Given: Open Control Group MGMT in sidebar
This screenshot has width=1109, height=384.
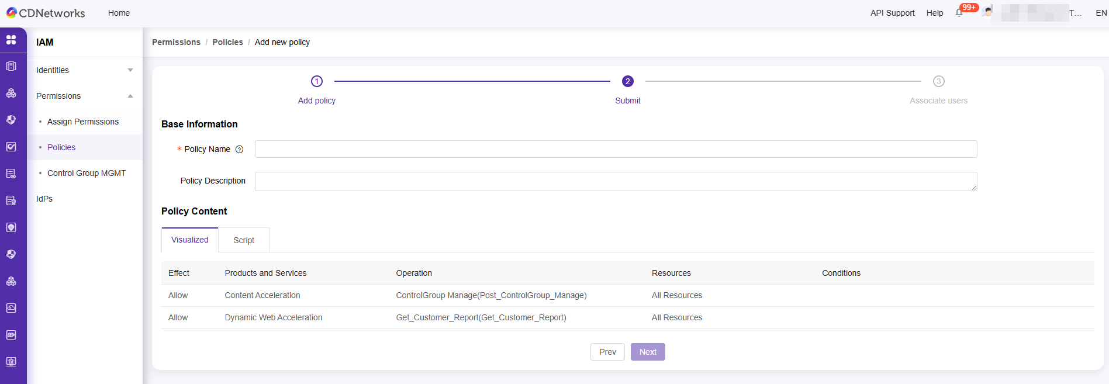Looking at the screenshot, I should (87, 173).
